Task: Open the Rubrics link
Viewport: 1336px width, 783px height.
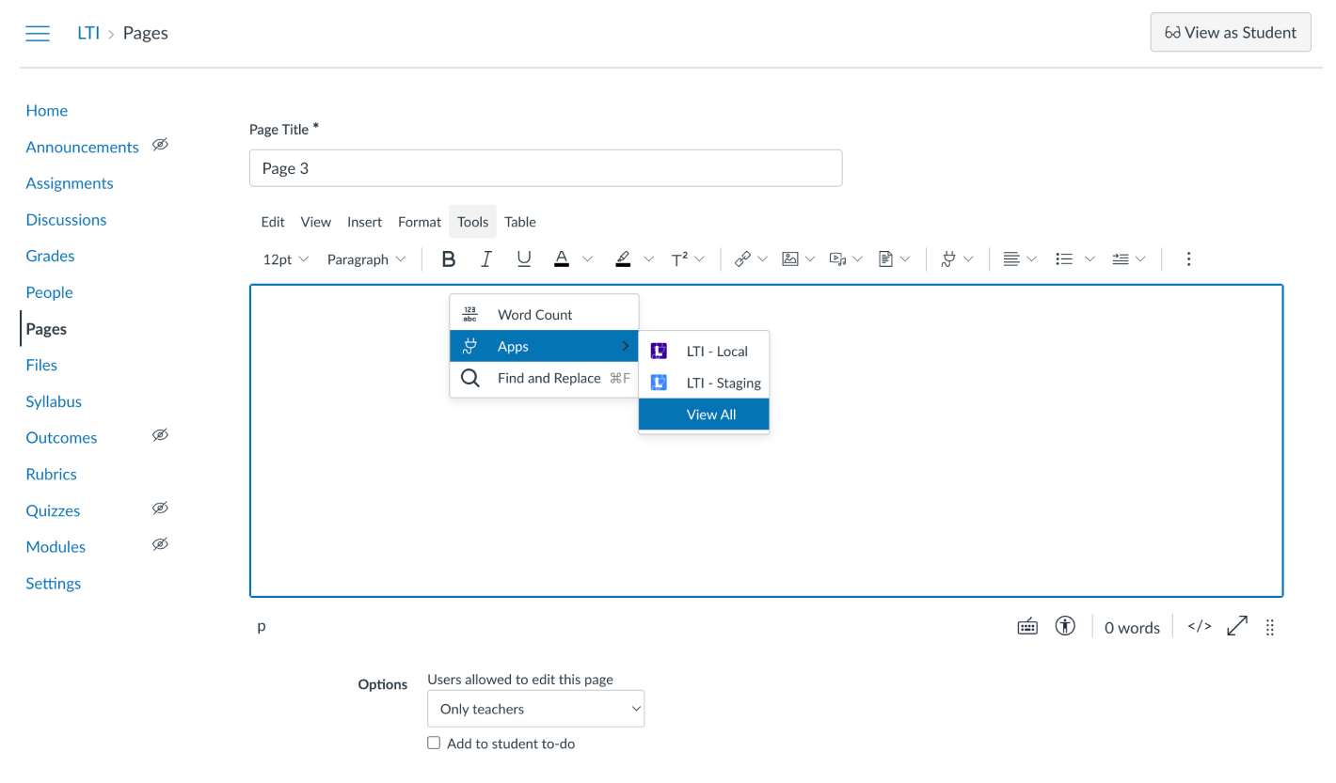Action: 52,474
